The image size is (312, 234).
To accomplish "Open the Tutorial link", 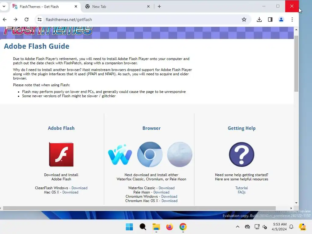I will (242, 188).
